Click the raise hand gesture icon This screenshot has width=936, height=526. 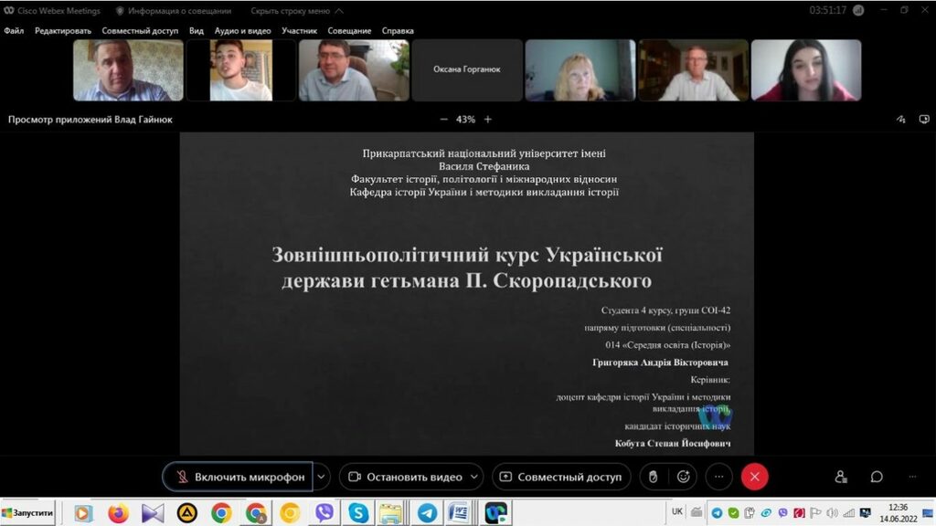click(653, 477)
